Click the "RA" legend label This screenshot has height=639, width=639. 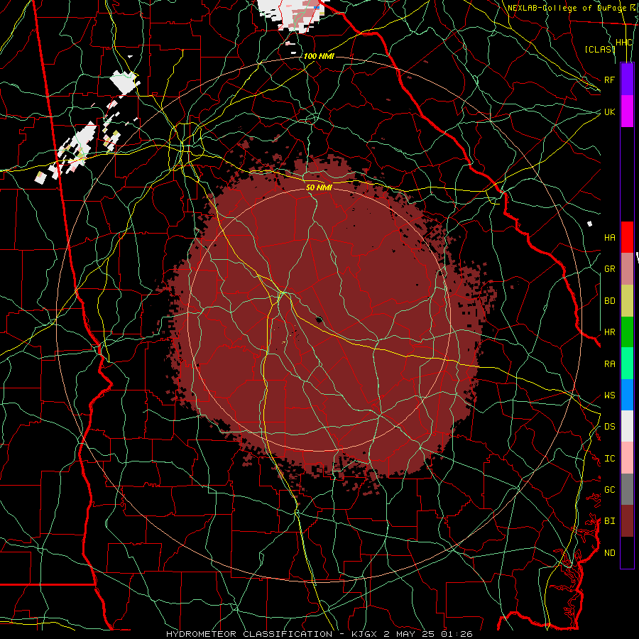click(x=610, y=364)
